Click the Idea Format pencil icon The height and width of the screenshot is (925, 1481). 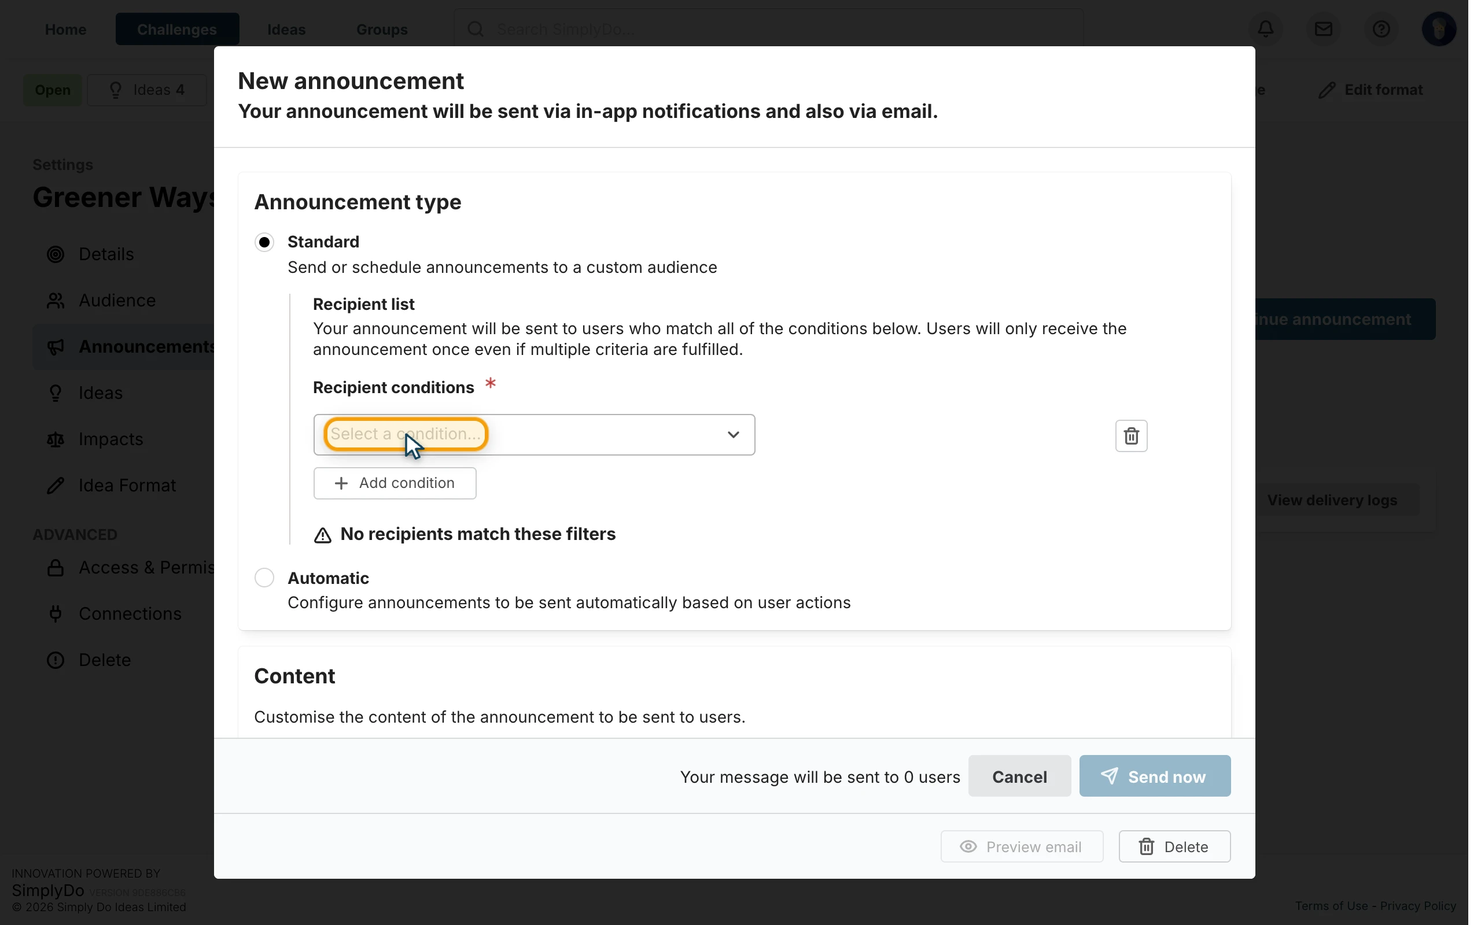click(56, 485)
